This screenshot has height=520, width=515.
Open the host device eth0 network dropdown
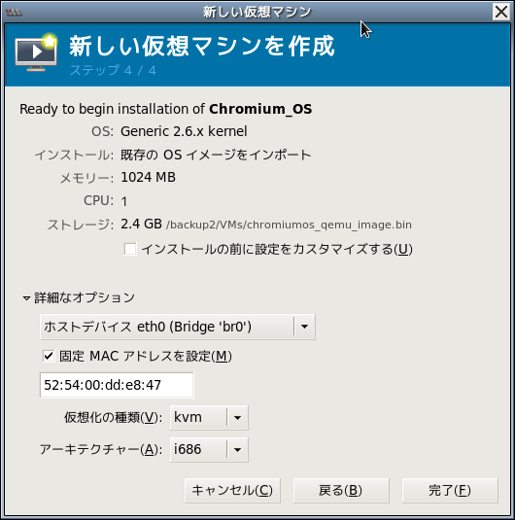click(x=178, y=327)
